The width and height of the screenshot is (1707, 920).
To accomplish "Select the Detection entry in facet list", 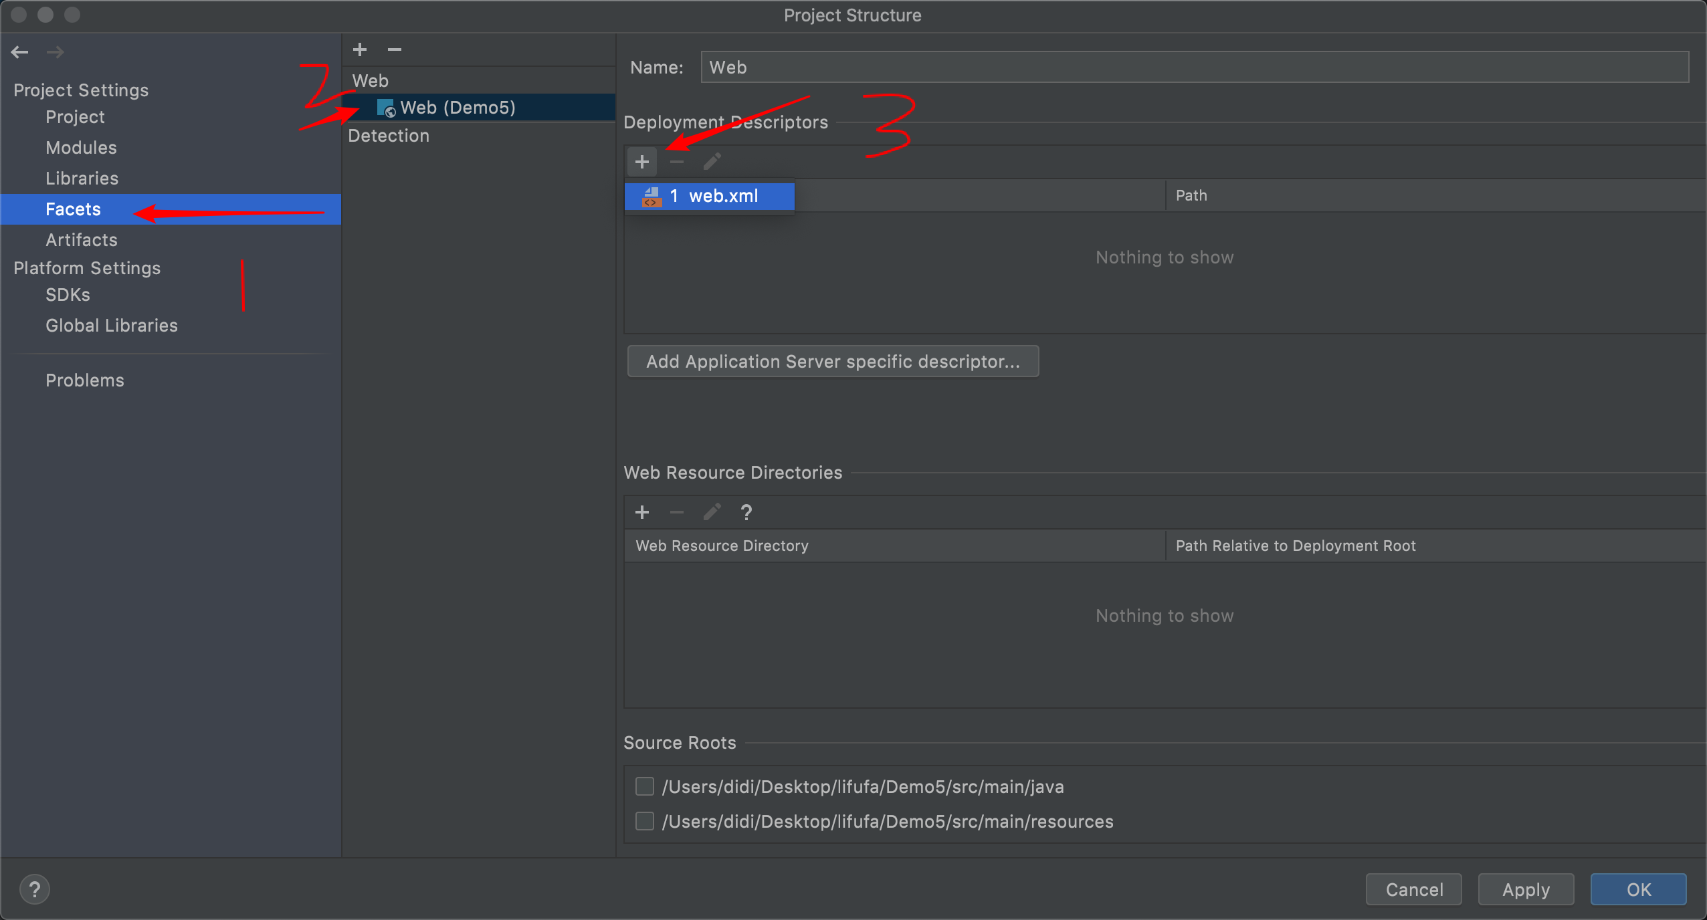I will point(389,136).
